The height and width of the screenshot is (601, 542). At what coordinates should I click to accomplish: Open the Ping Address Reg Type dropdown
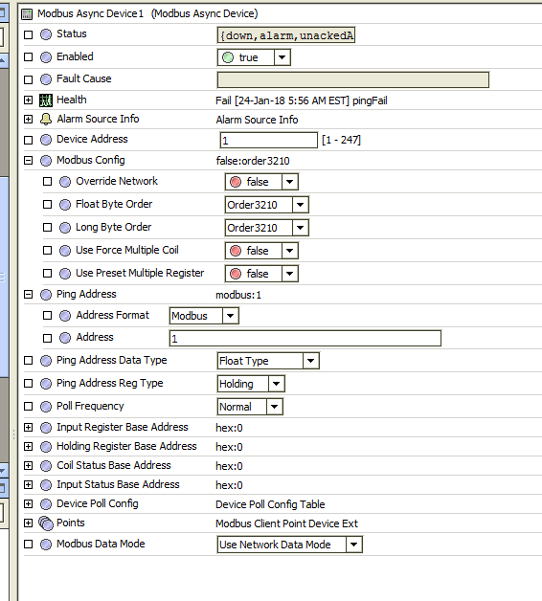(277, 384)
